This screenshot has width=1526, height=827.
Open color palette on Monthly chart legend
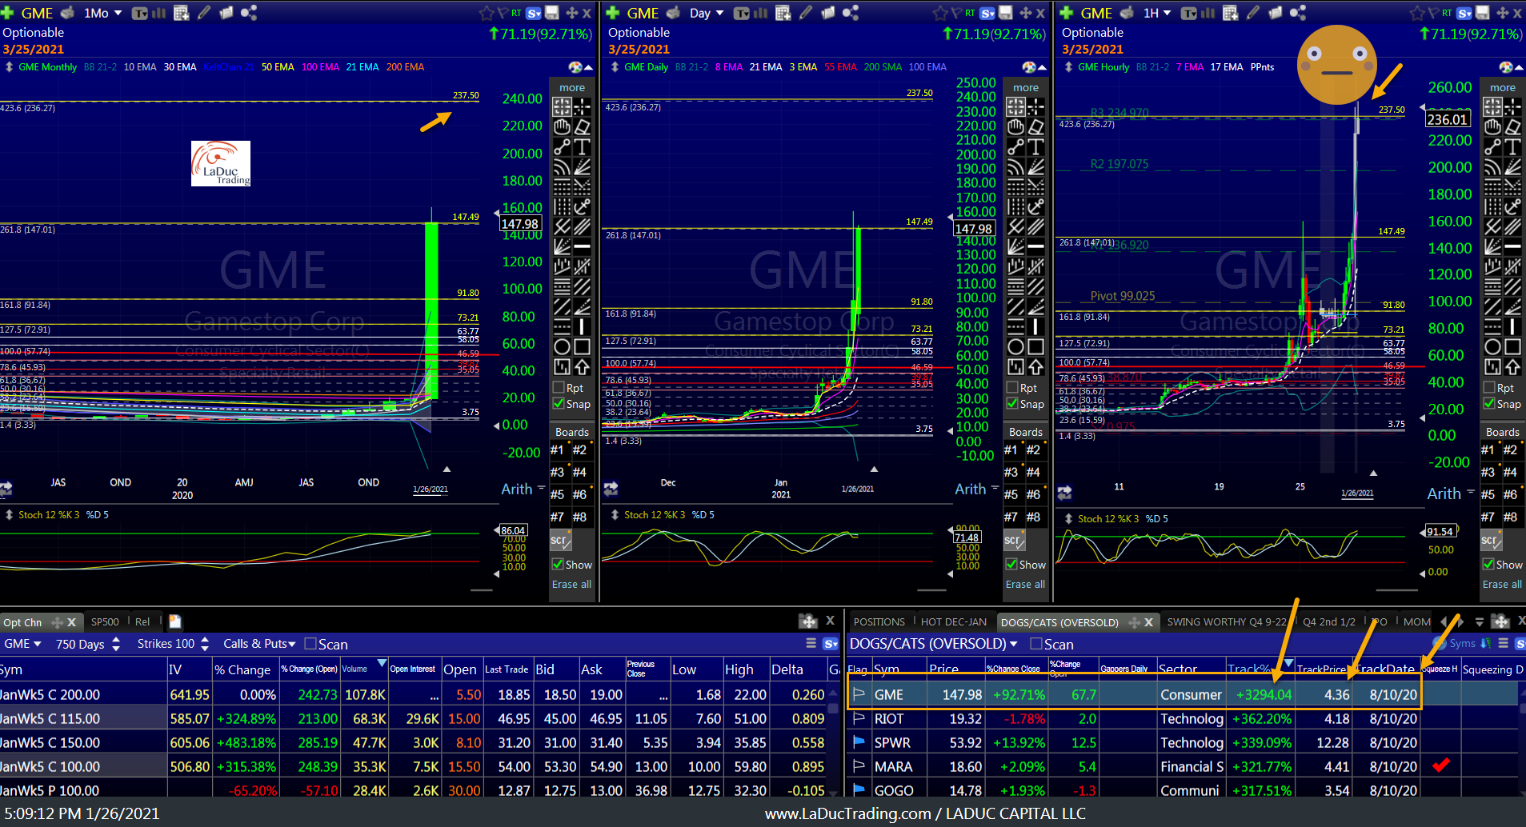click(x=575, y=67)
